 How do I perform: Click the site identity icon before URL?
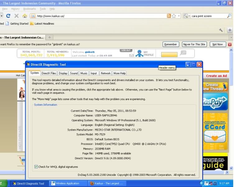(x=33, y=16)
